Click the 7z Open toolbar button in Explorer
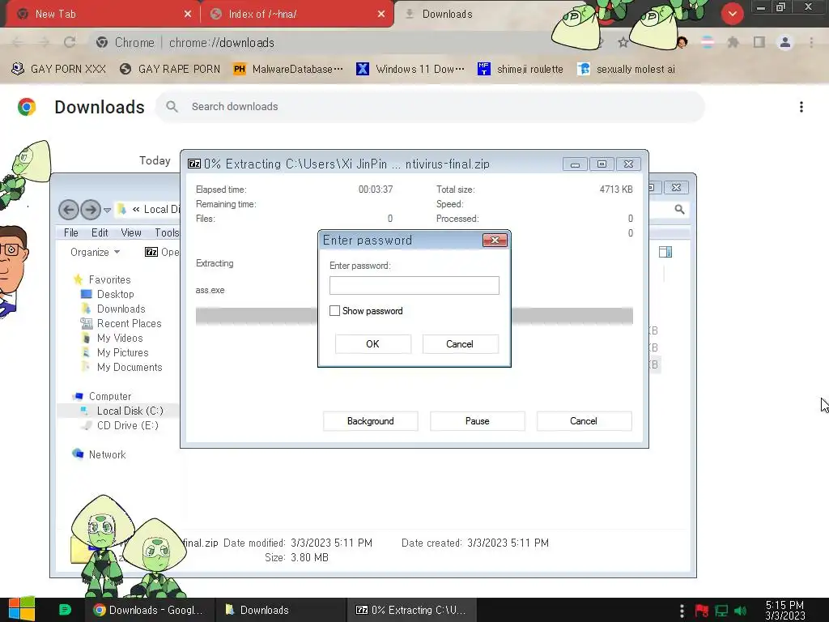This screenshot has width=829, height=622. coord(162,253)
